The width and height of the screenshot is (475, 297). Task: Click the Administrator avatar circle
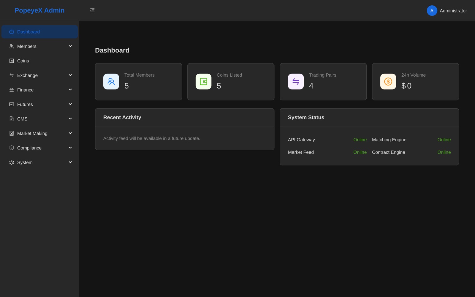coord(432,11)
